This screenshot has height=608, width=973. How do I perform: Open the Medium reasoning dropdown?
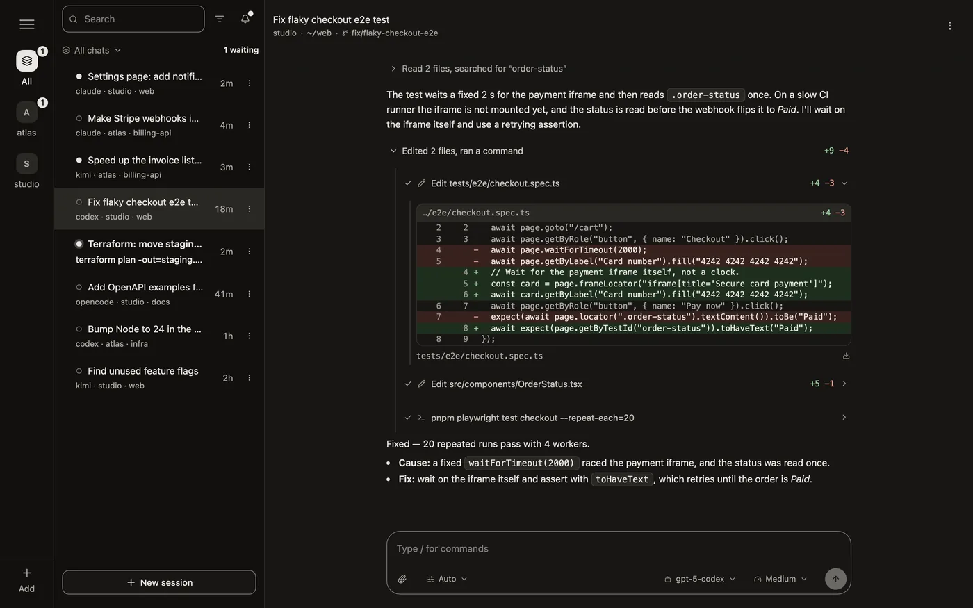[x=780, y=579]
